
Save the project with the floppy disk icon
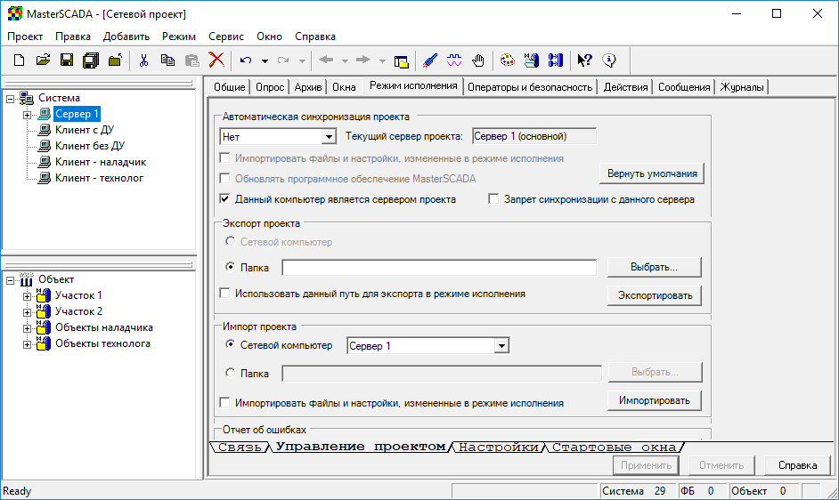click(67, 60)
